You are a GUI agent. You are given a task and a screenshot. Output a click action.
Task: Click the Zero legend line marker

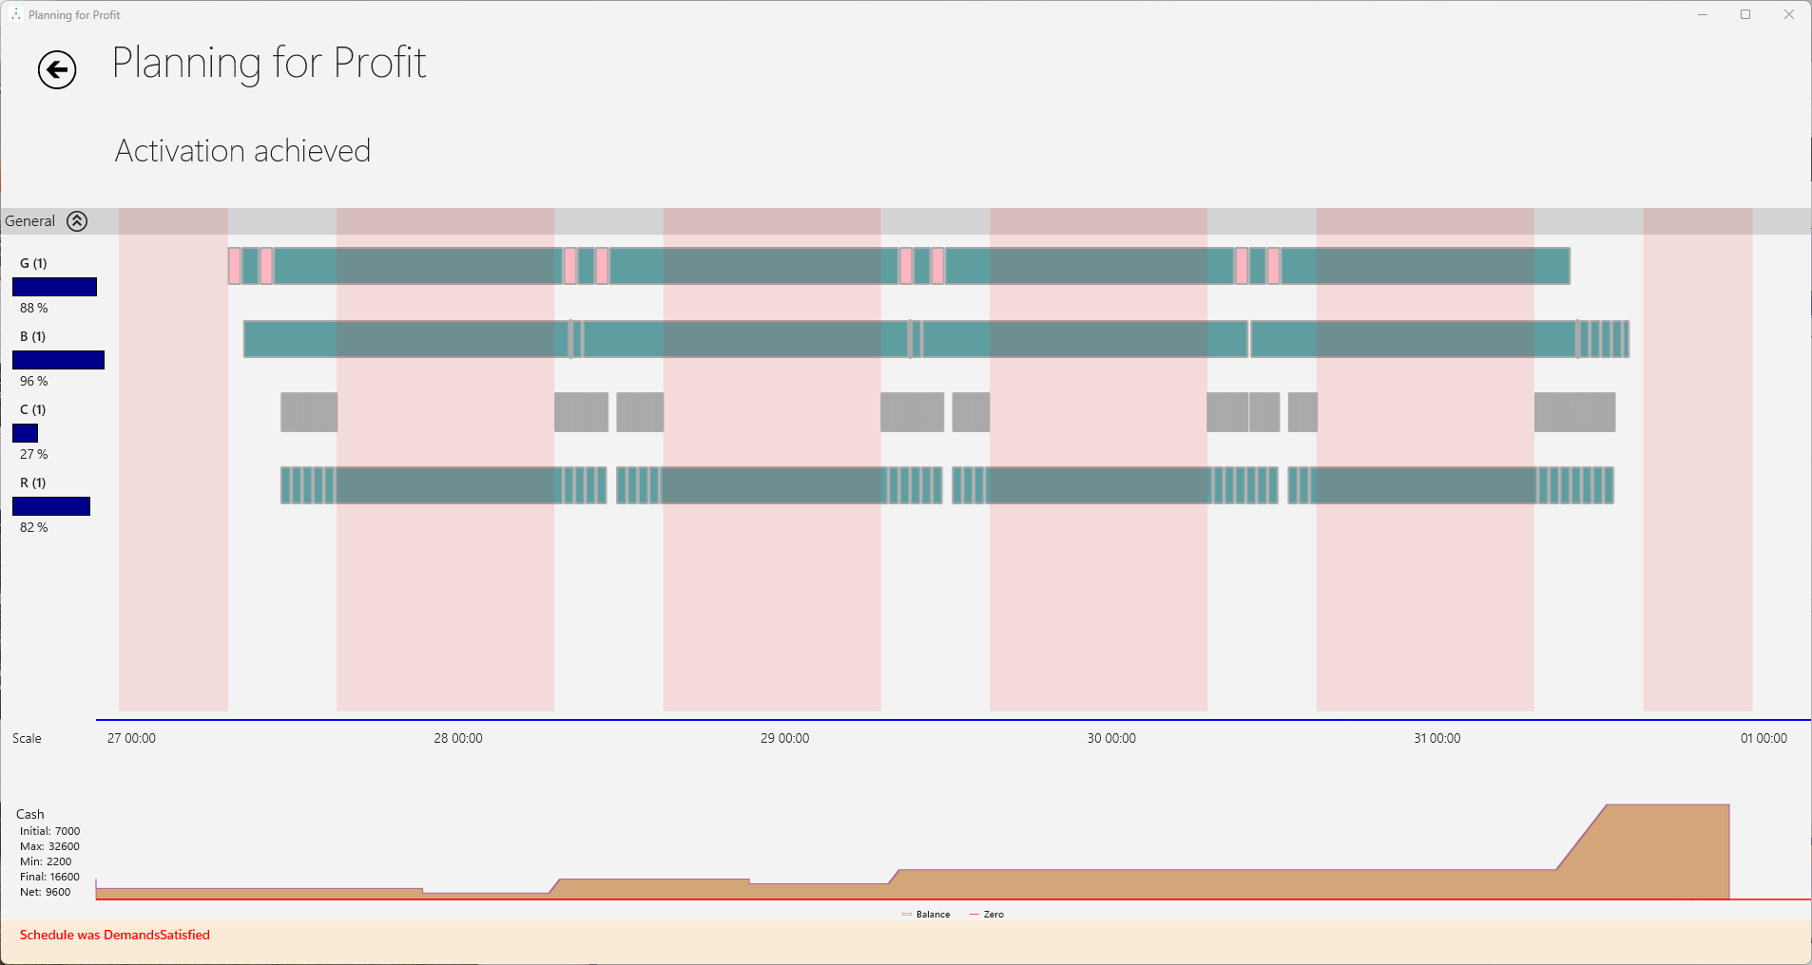click(974, 914)
